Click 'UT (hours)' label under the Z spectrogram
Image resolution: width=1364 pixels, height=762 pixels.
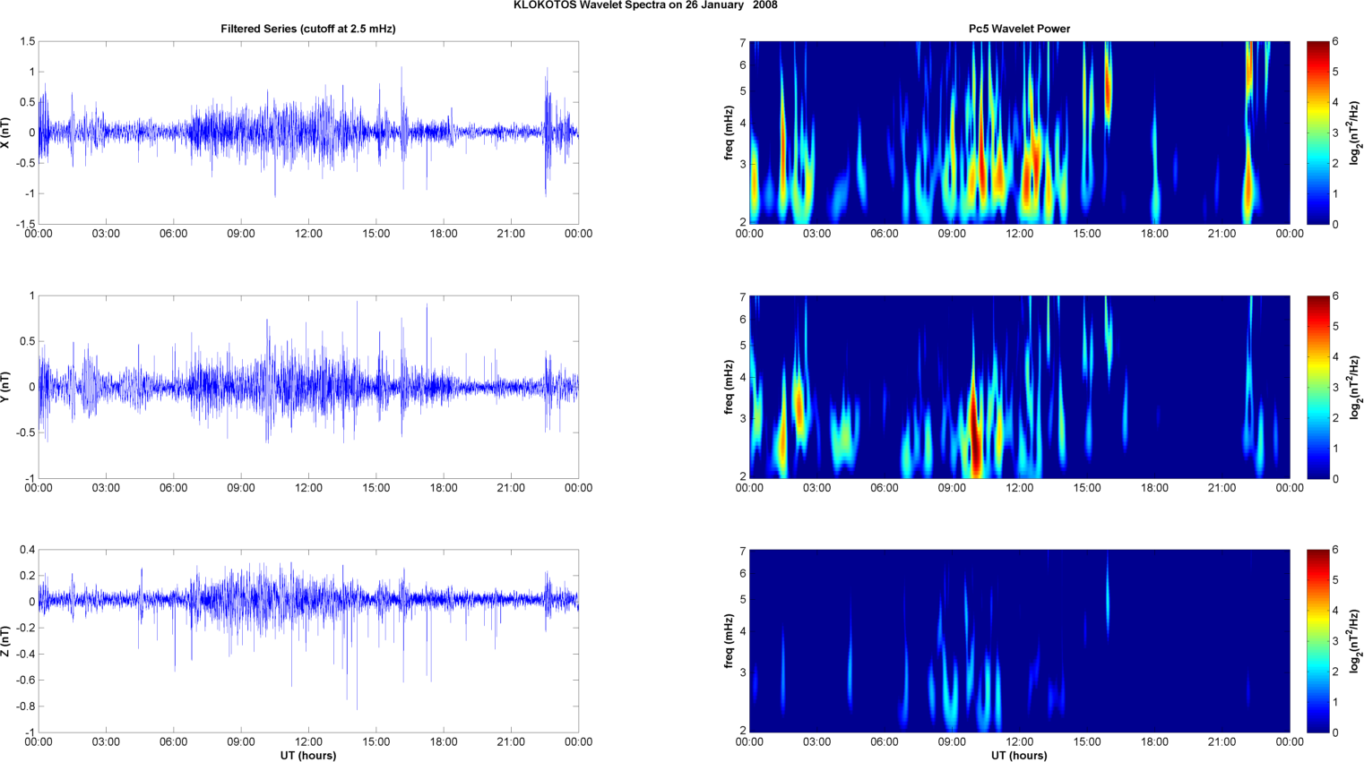pyautogui.click(x=1019, y=756)
